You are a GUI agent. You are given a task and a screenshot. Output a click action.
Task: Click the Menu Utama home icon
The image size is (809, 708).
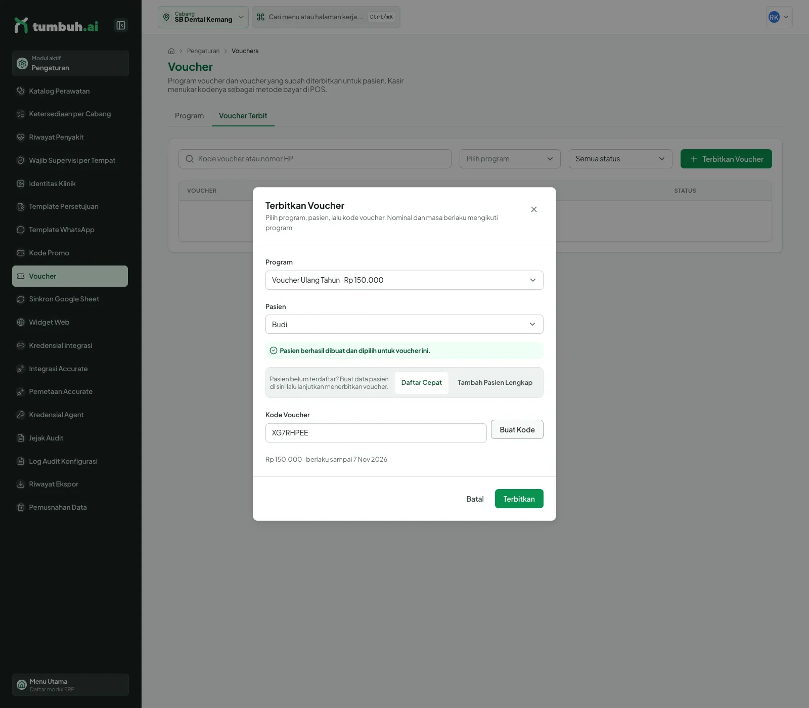(22, 685)
